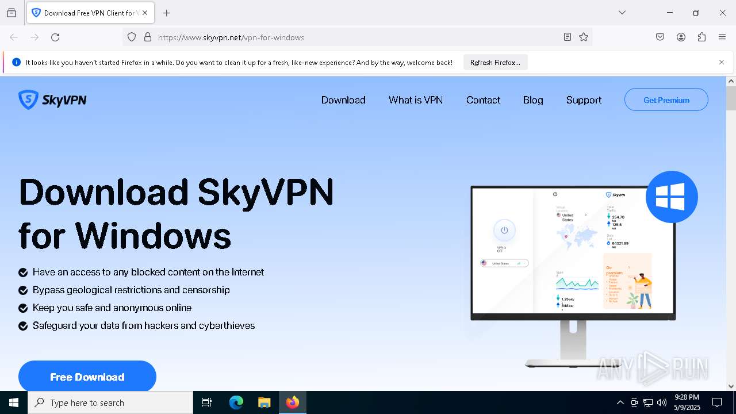Show hidden system tray icons chevron
Screen dimensions: 736x414
tap(620, 402)
